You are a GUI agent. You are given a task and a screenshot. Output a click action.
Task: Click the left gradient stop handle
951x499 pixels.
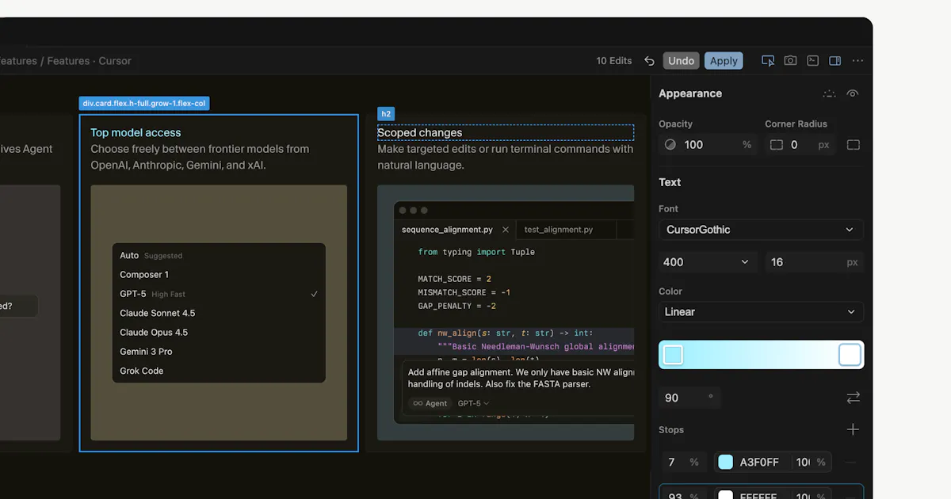673,355
